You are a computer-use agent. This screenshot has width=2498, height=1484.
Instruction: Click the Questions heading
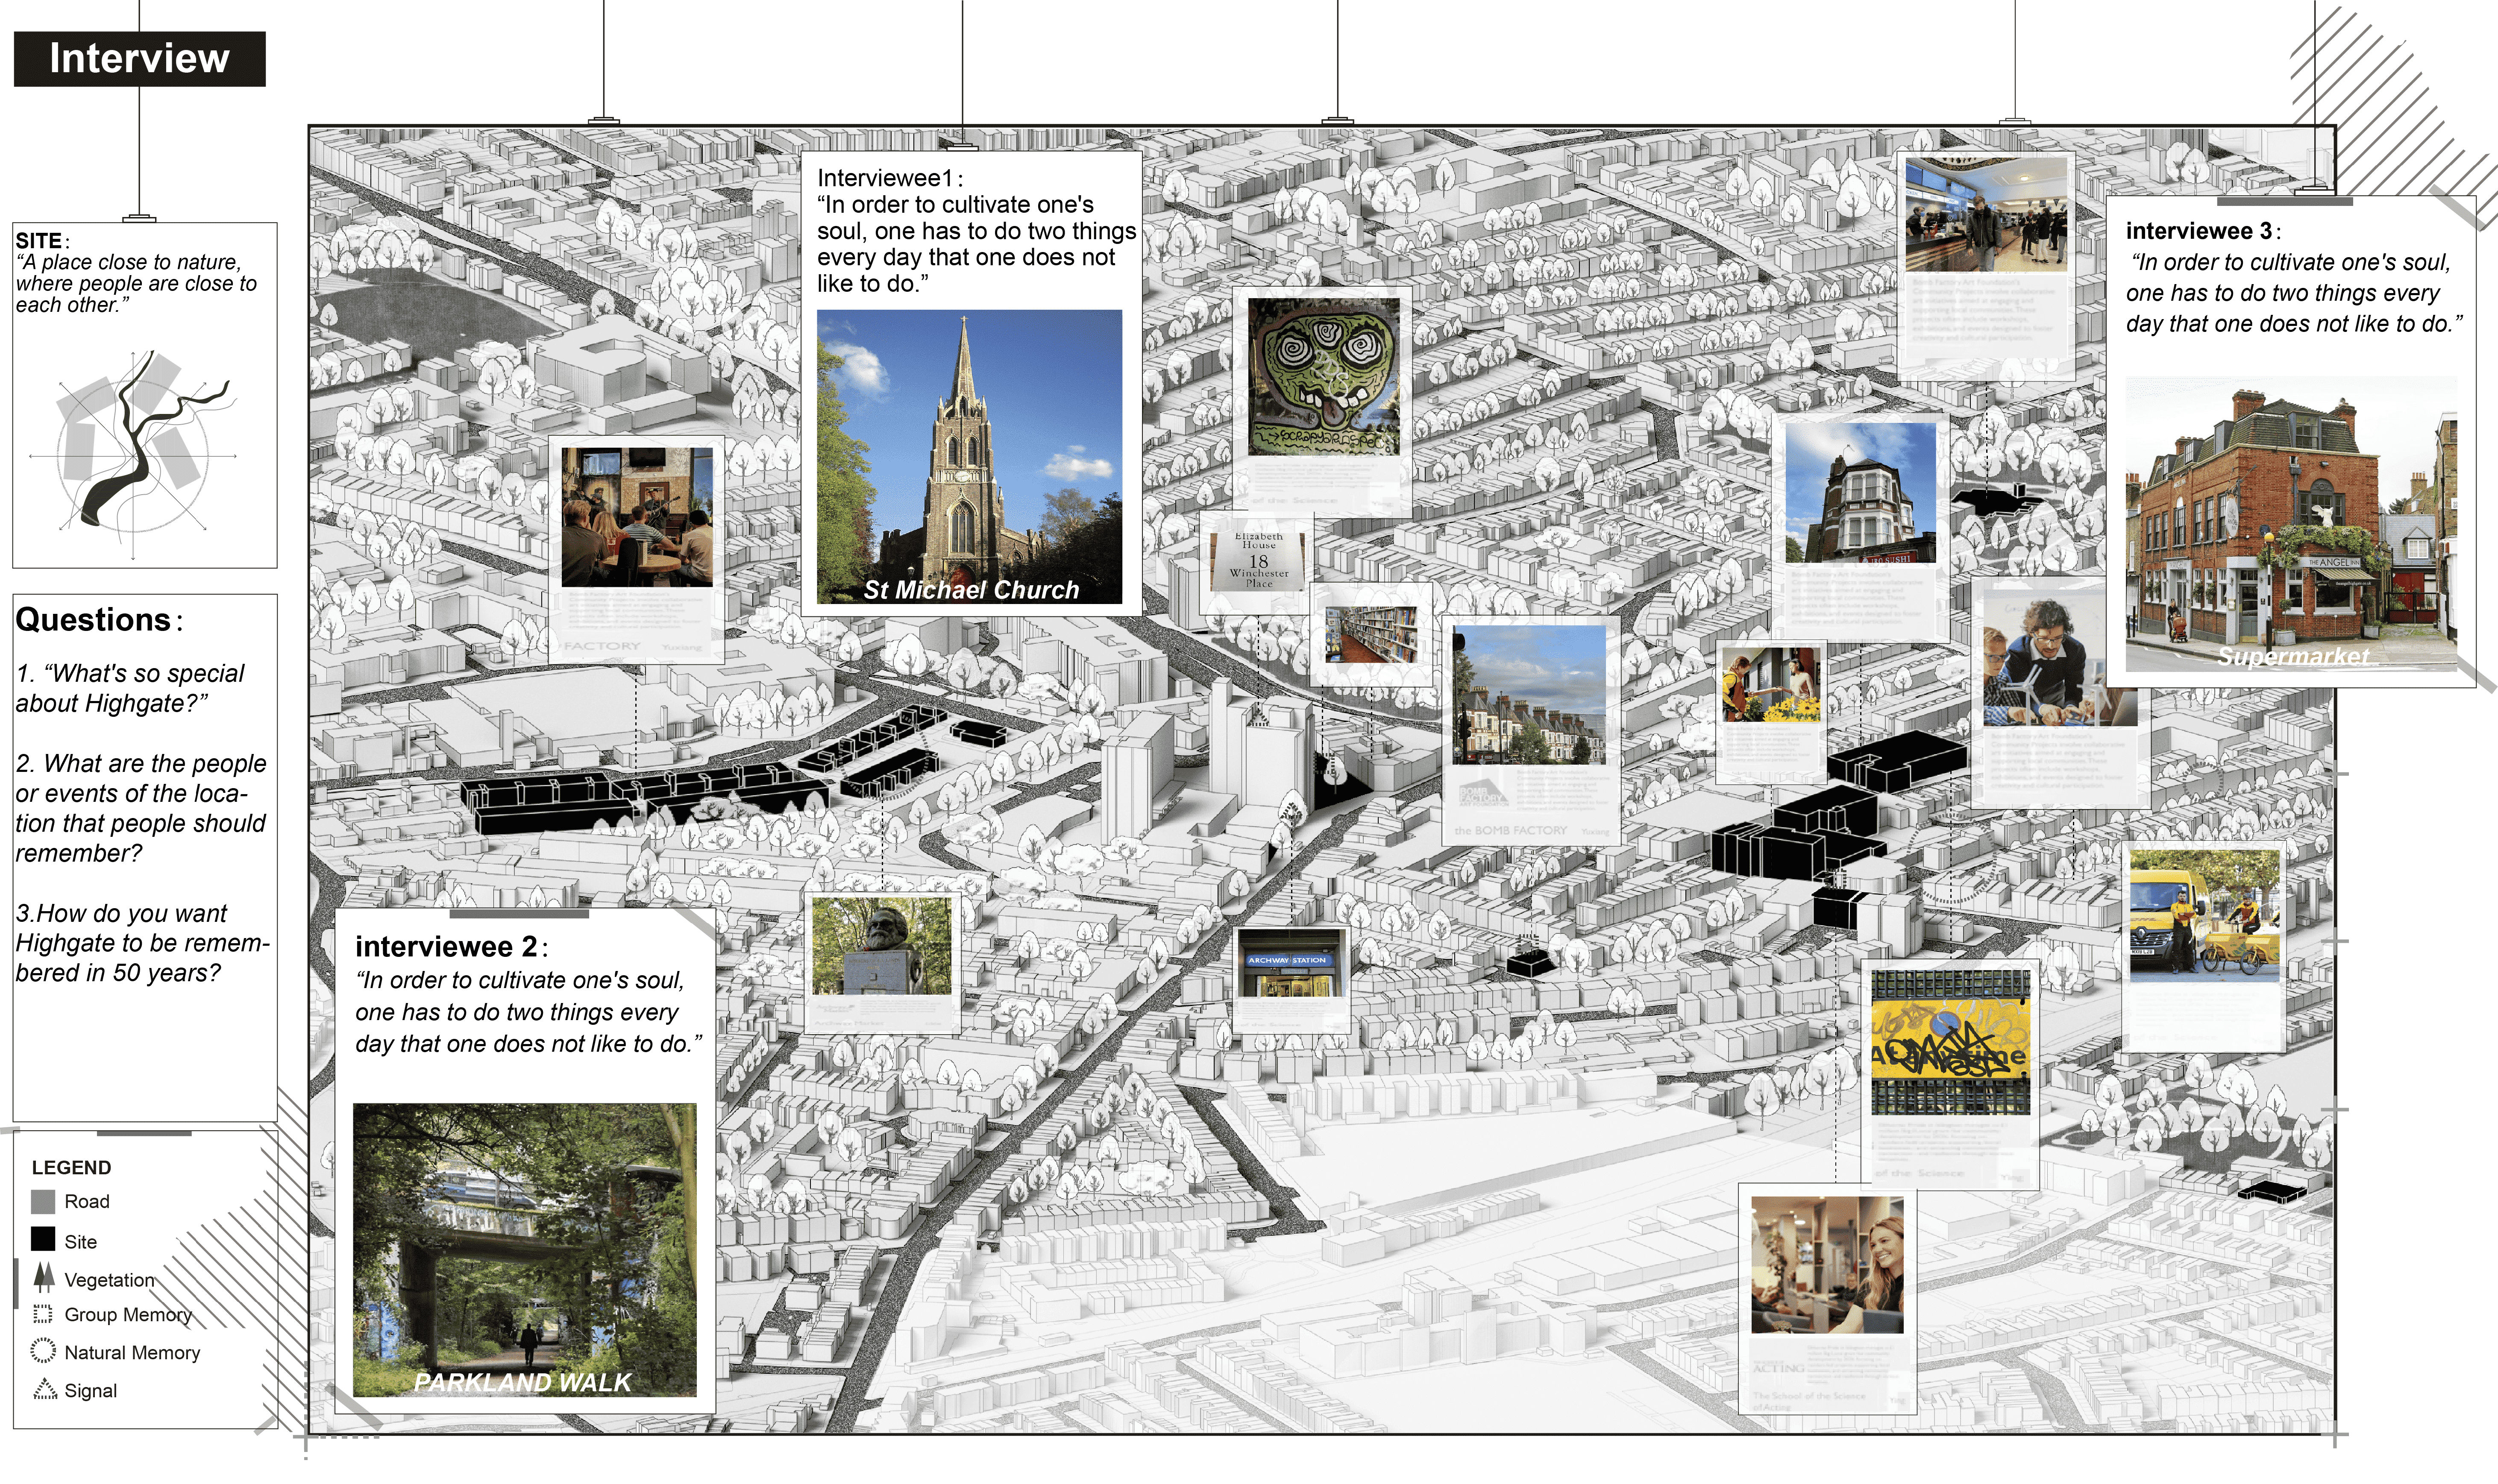click(93, 620)
